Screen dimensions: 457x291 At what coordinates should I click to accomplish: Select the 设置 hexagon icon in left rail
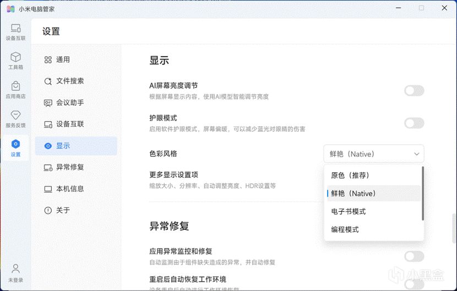[16, 144]
